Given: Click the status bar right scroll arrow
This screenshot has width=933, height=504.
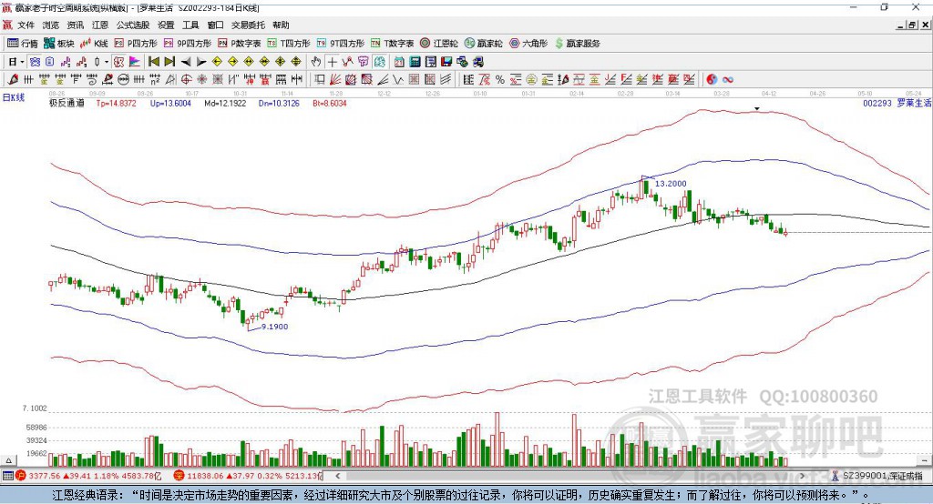Looking at the screenshot, I should coord(802,476).
